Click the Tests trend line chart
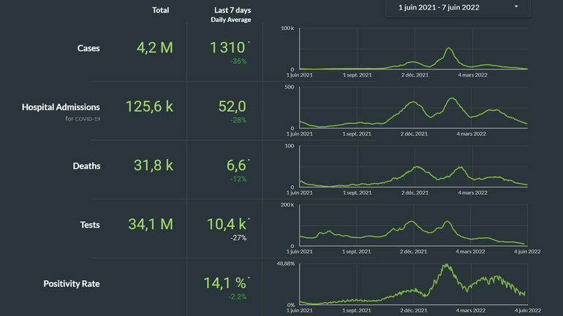 [412, 226]
